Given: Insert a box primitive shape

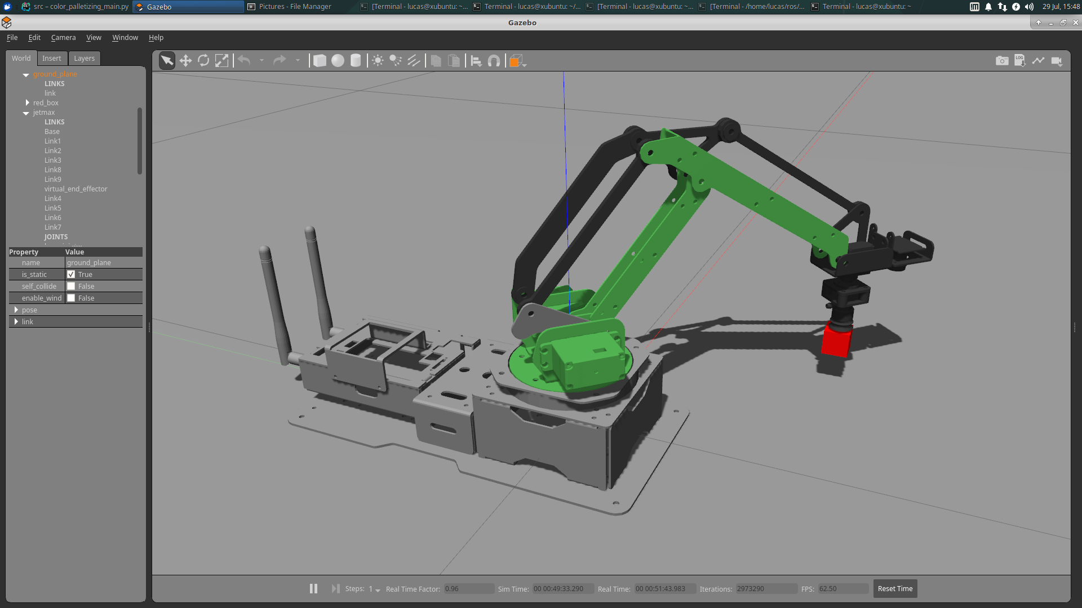Looking at the screenshot, I should 320,61.
